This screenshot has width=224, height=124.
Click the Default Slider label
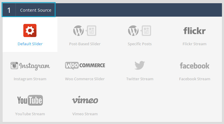(30, 44)
